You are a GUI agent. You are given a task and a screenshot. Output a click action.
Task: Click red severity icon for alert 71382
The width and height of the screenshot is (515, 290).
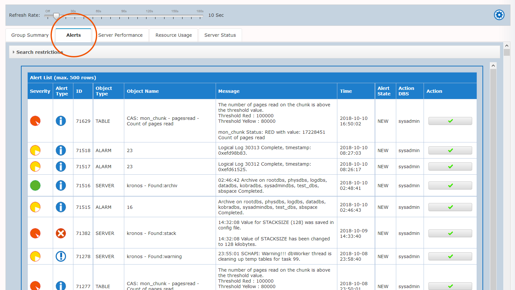tap(35, 233)
